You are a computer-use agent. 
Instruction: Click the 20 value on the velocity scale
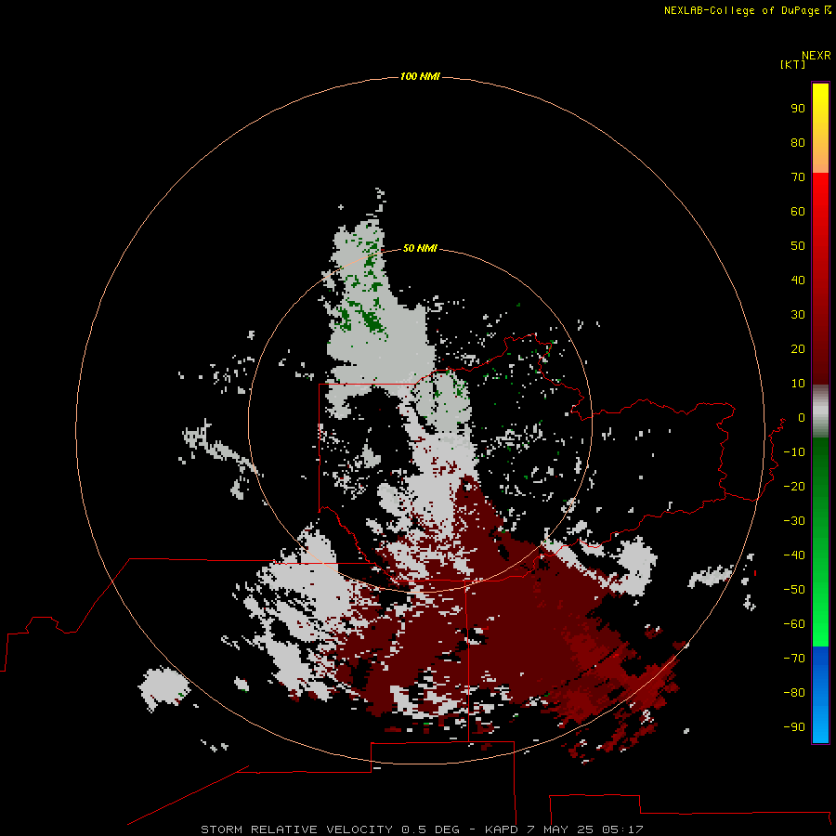click(x=798, y=348)
